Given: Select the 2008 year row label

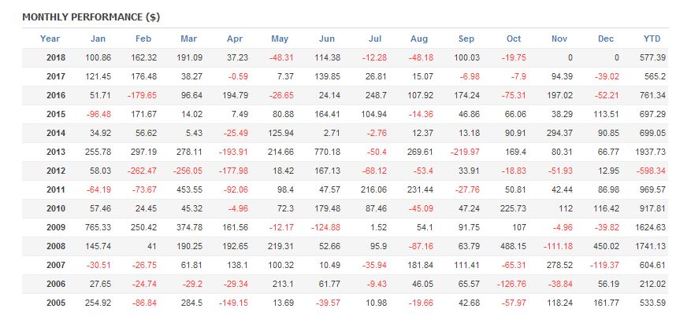Looking at the screenshot, I should [56, 244].
